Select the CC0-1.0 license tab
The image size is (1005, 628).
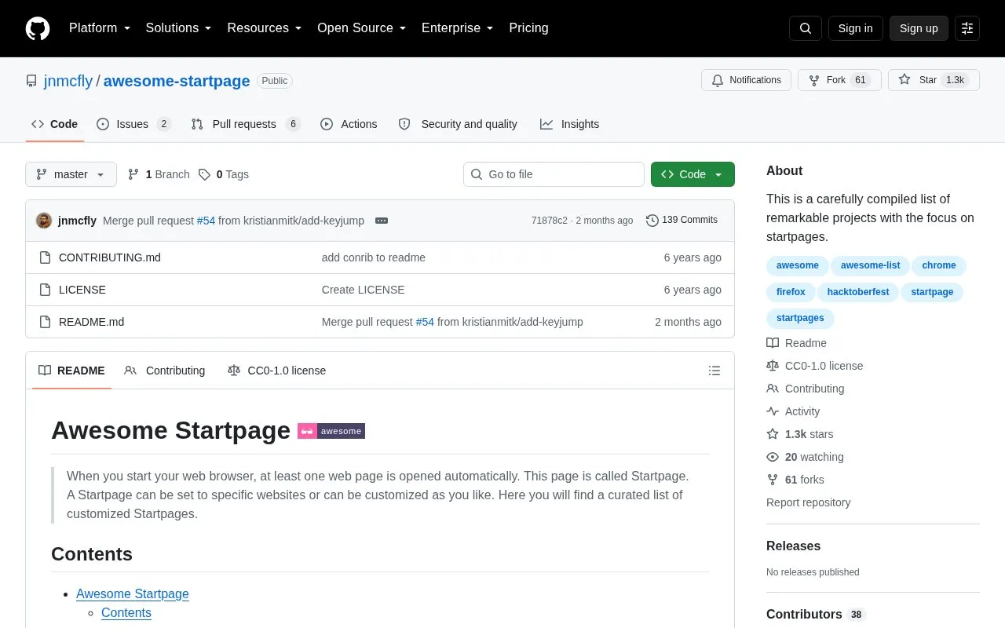pyautogui.click(x=276, y=371)
